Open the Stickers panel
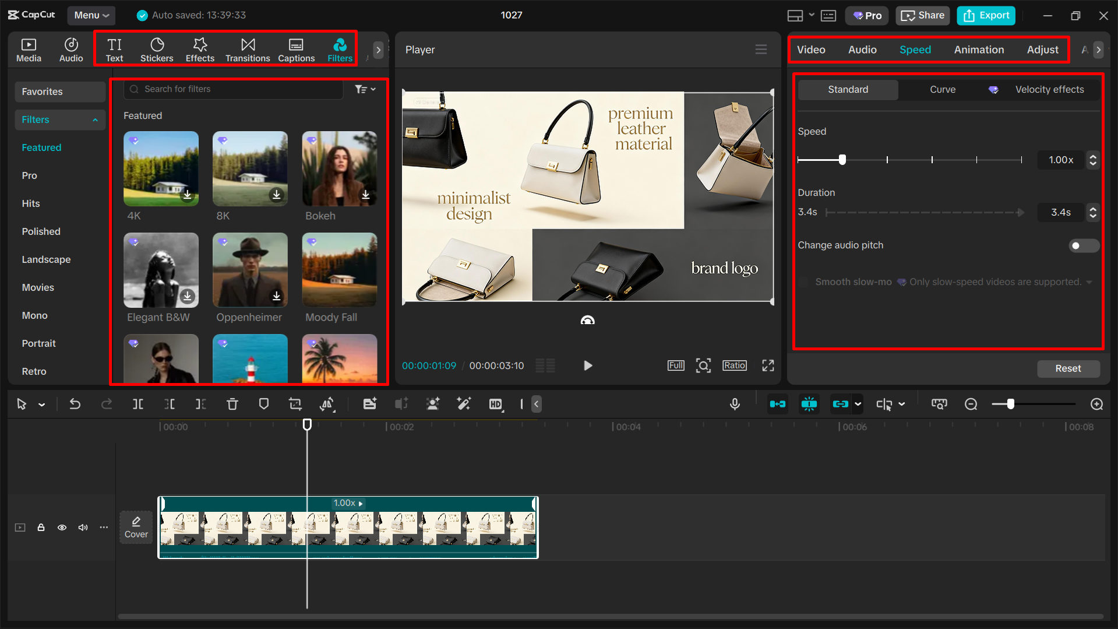This screenshot has height=629, width=1118. pos(157,49)
